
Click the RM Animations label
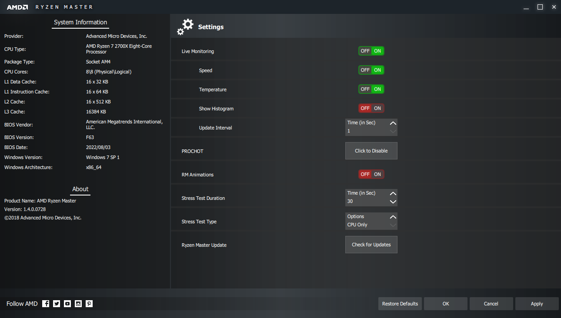197,175
